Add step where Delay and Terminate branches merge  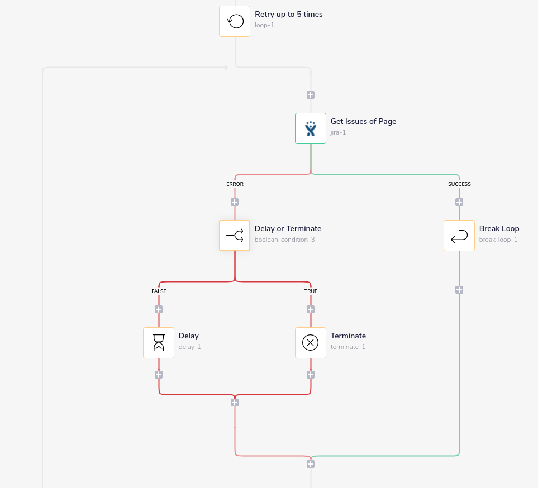235,403
